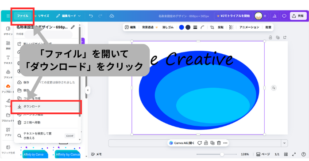This screenshot has height=161, width=309.
Task: Open the アプリ sidebar panel
Action: coord(8,132)
